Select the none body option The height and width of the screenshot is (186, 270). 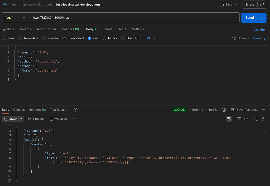(x=4, y=38)
